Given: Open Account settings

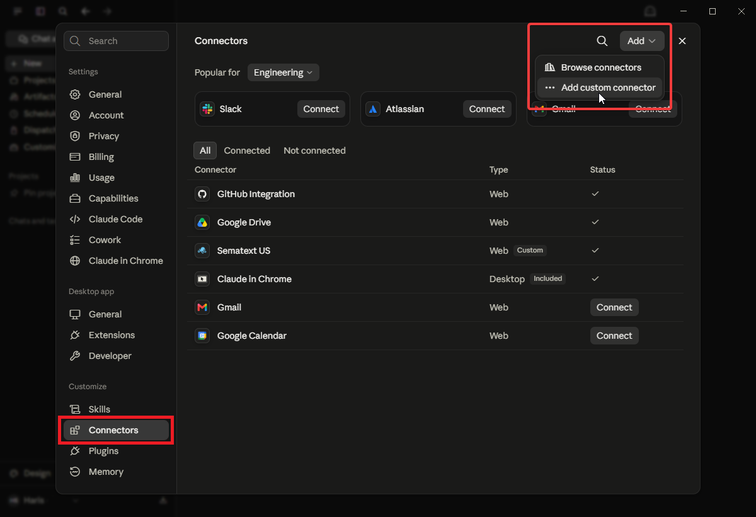Looking at the screenshot, I should 116,115.
